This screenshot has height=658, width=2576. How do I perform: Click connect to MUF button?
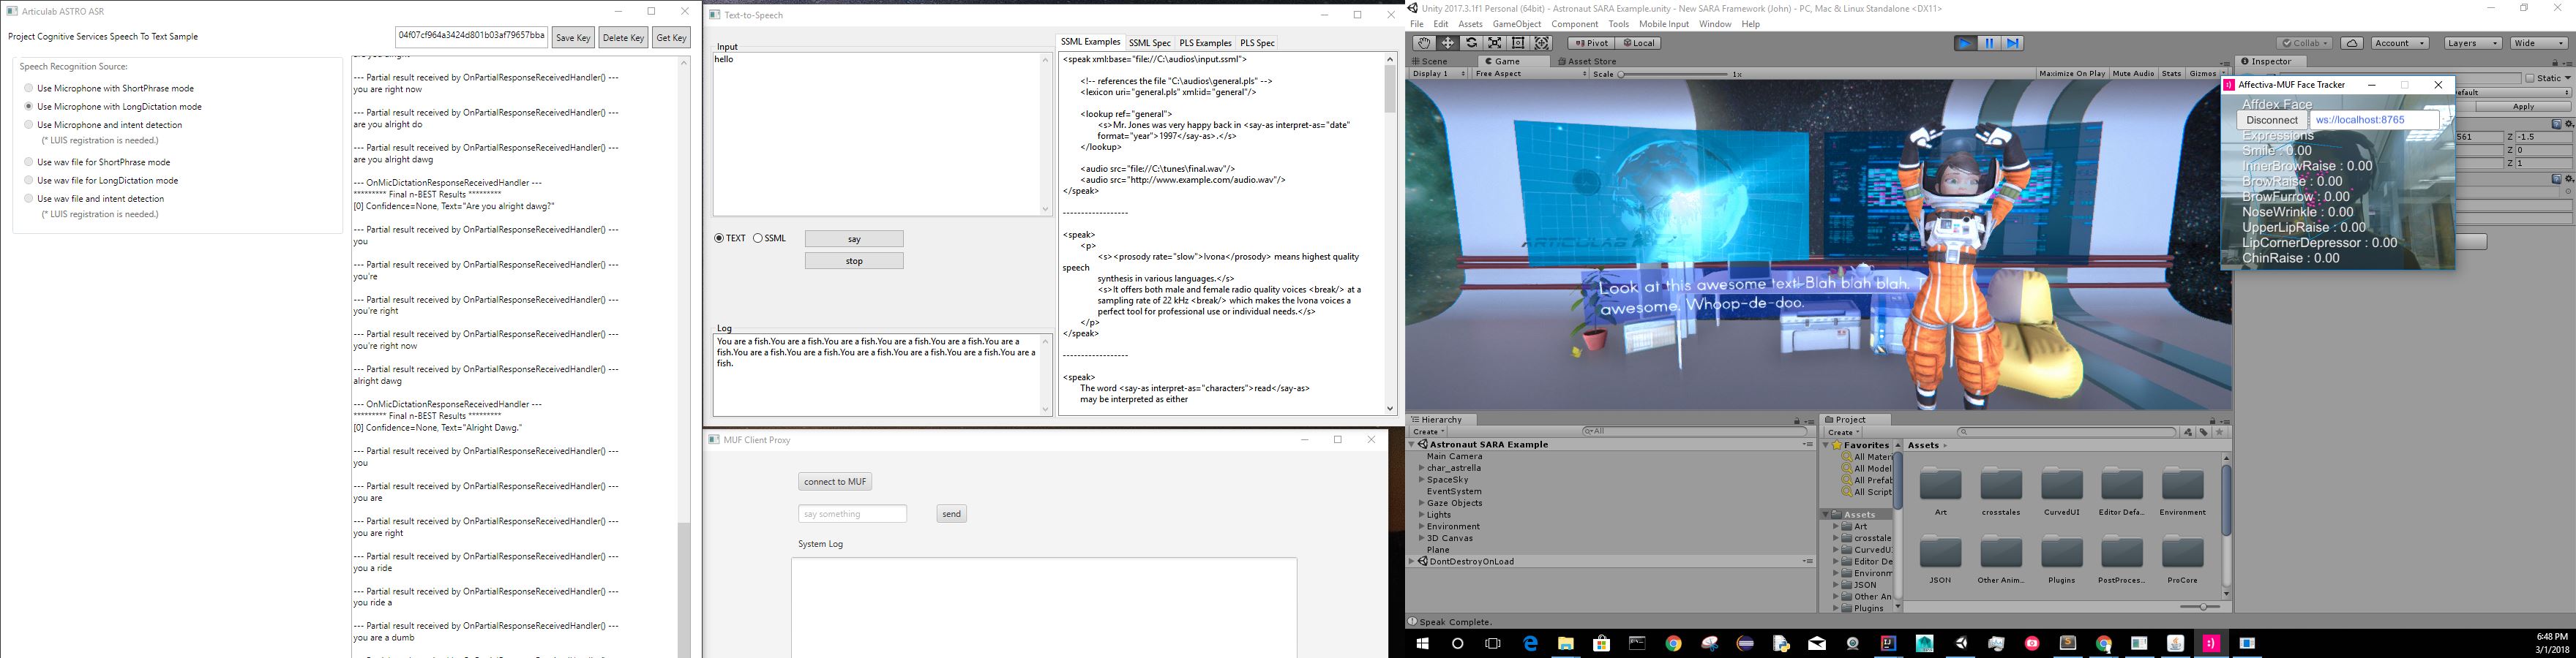tap(835, 483)
